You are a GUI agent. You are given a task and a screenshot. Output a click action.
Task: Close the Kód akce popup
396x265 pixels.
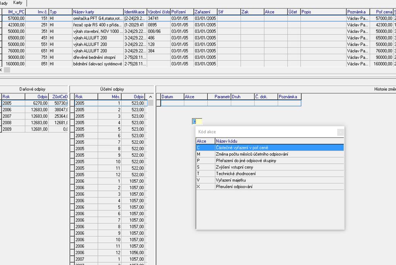pos(340,132)
